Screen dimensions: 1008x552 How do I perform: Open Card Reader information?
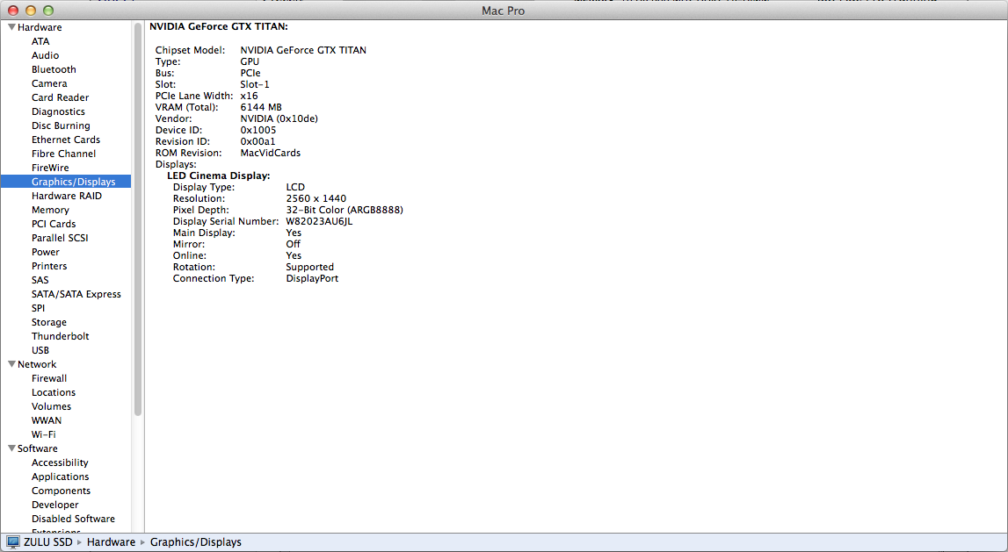coord(61,97)
